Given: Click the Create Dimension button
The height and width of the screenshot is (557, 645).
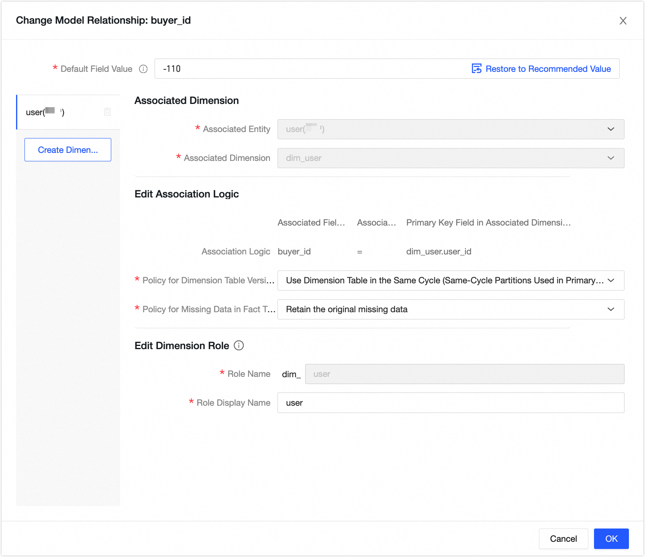Looking at the screenshot, I should coord(68,150).
